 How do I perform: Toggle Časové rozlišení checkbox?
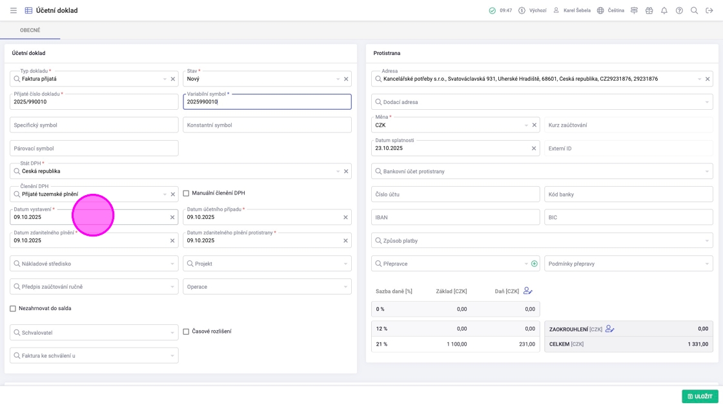(186, 331)
